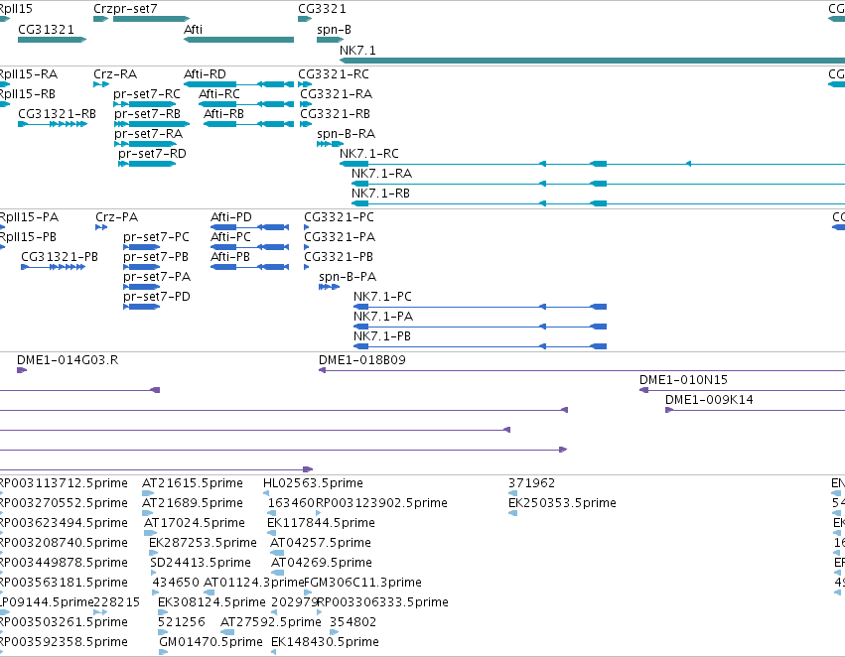Click the pr-set7-RA transcript label
Screen dimensions: 845x657
click(148, 134)
